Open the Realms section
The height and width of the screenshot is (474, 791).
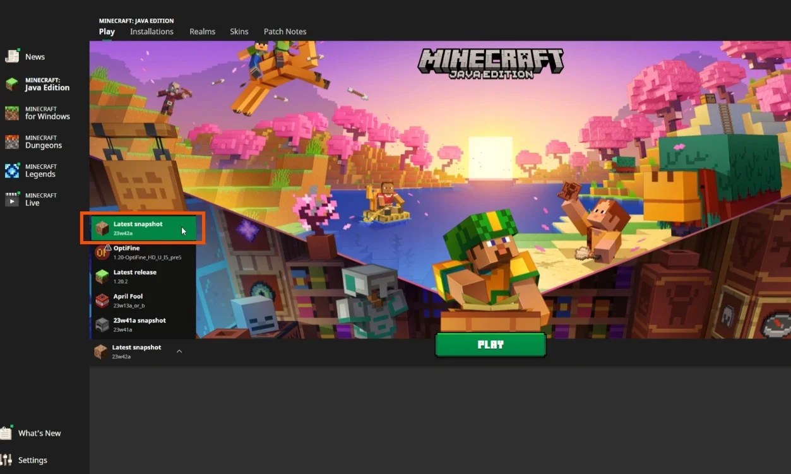tap(202, 32)
